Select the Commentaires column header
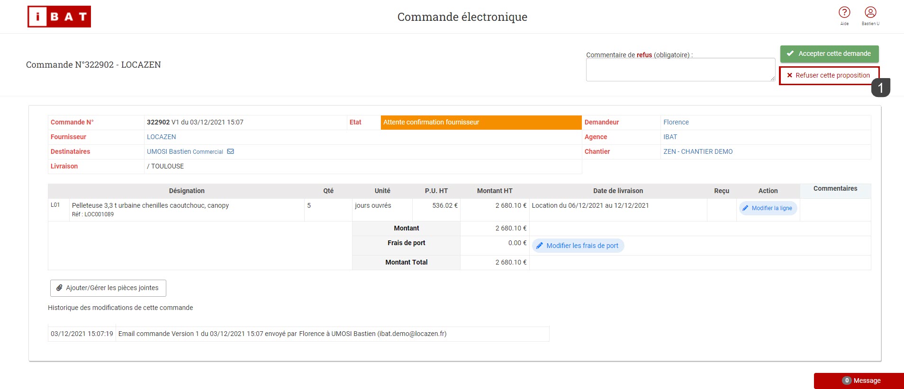Viewport: 904px width, 389px height. [x=835, y=189]
